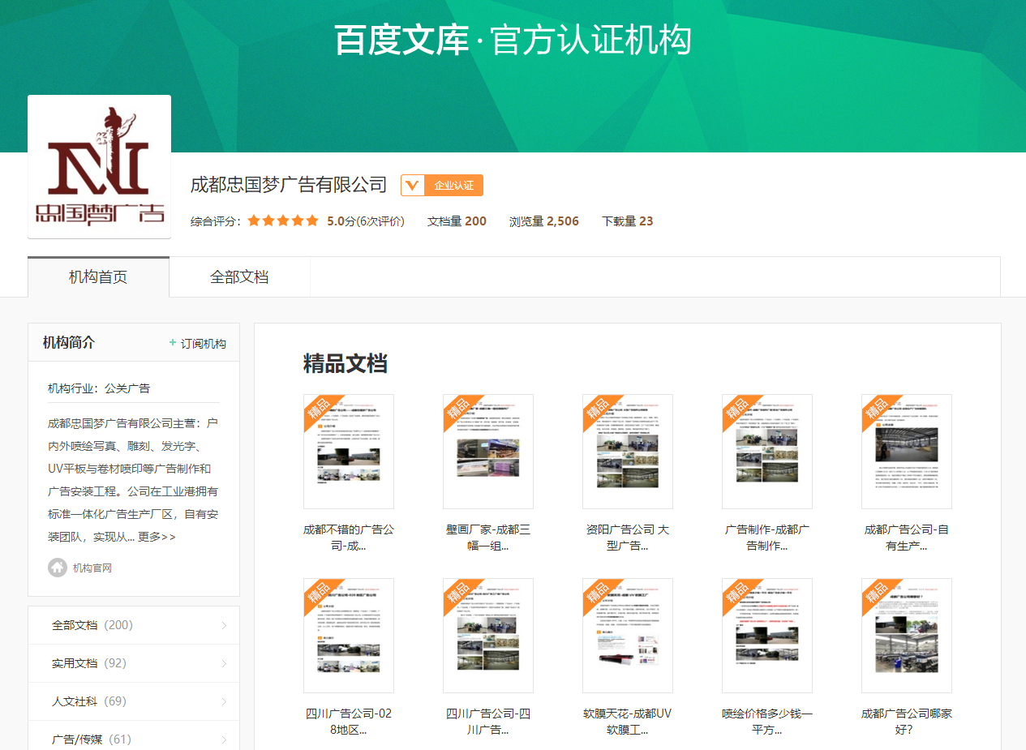Open thumbnail of 成都广告公司-自有生产 document
Viewport: 1026px width, 750px height.
click(907, 452)
